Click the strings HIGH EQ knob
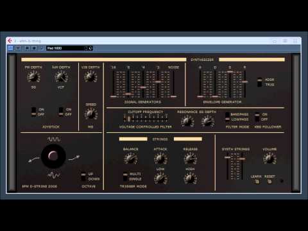 tap(191, 178)
